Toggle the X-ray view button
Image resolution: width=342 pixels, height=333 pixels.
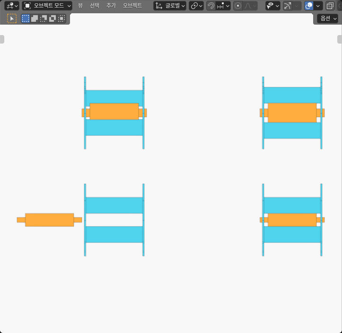(x=330, y=6)
